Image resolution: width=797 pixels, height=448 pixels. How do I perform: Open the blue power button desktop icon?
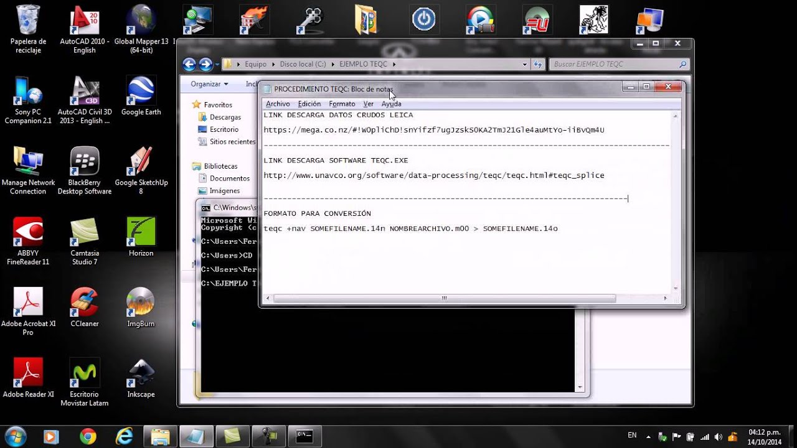click(x=423, y=19)
